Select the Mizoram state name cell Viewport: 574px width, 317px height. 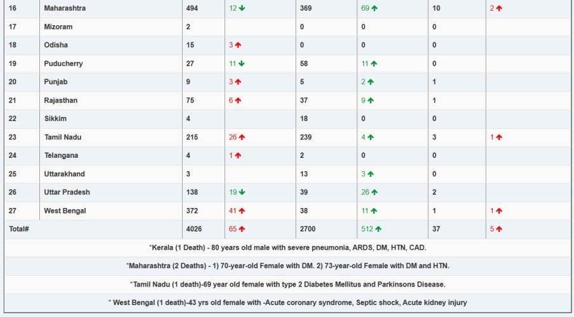tap(58, 27)
